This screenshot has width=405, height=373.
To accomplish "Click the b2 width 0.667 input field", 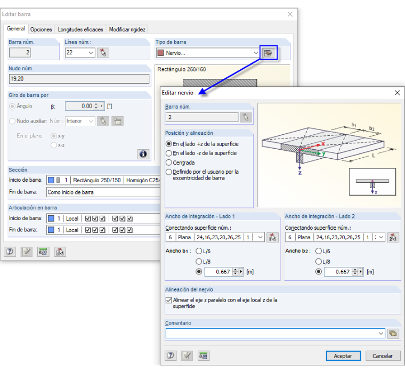I will pos(338,272).
